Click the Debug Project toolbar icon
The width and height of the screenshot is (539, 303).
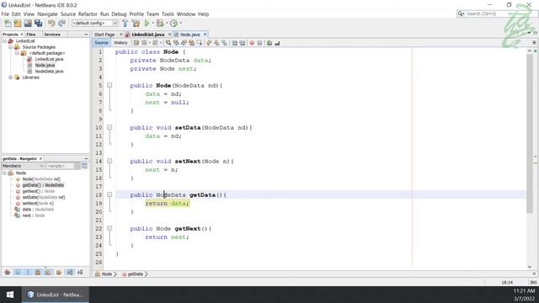click(x=160, y=24)
